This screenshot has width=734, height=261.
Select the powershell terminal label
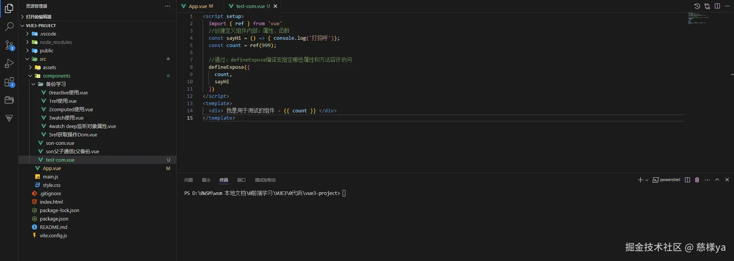coord(667,180)
